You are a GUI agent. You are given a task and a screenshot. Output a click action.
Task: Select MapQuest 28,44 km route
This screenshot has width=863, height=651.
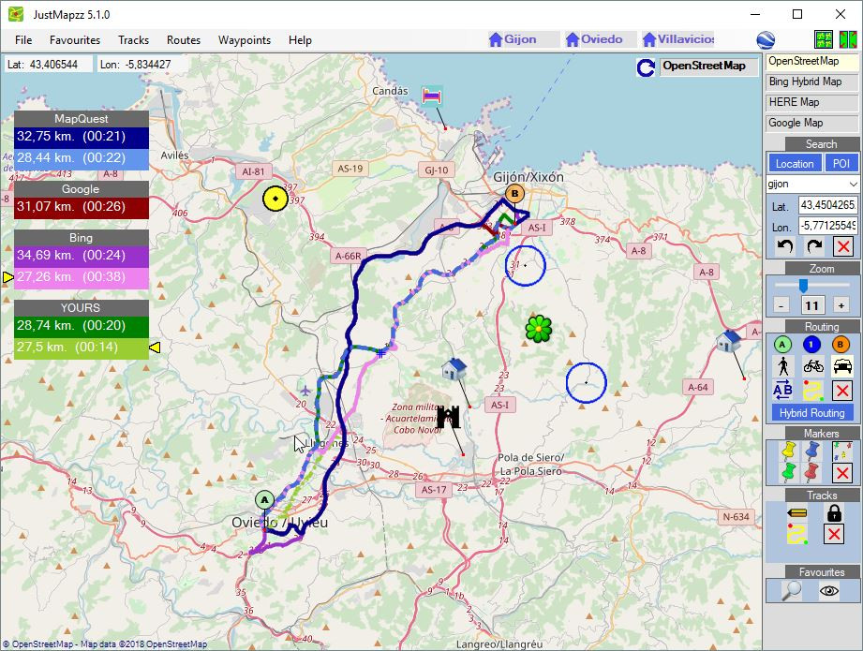(x=82, y=158)
